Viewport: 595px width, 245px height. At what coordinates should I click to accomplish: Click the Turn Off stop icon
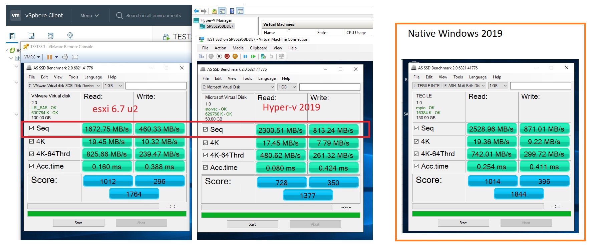coord(219,56)
